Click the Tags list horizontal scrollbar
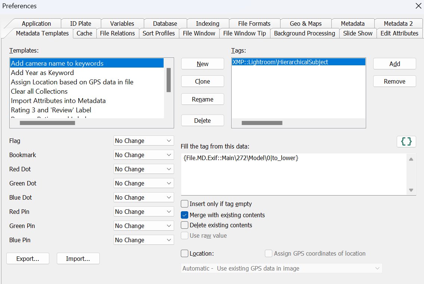 (x=262, y=123)
